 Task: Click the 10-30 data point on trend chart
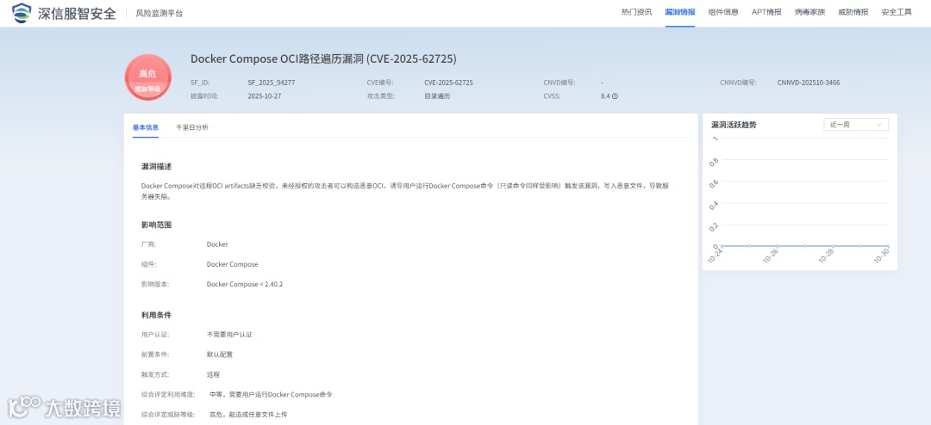point(888,245)
